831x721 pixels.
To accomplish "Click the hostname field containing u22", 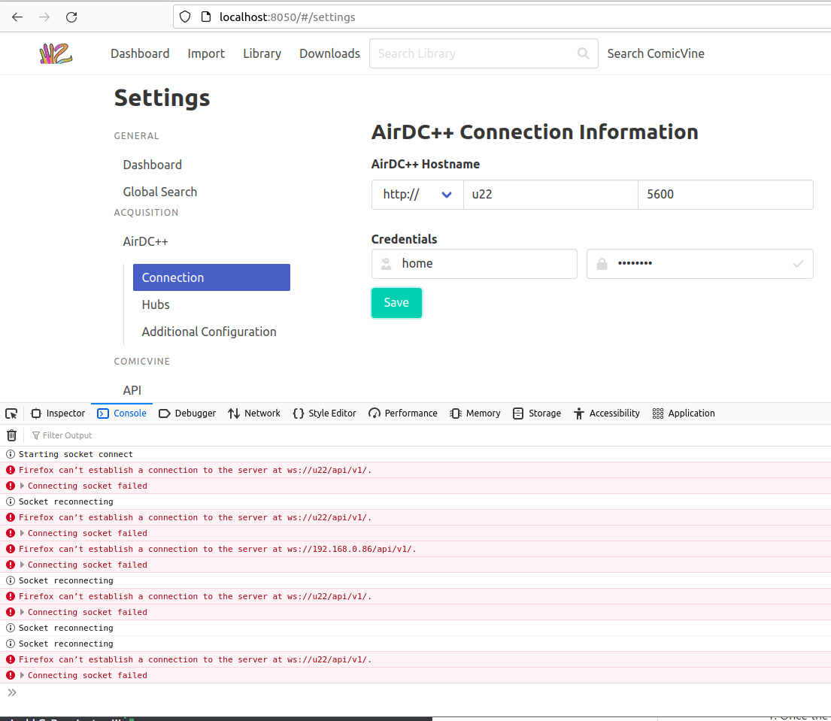I will pyautogui.click(x=550, y=195).
